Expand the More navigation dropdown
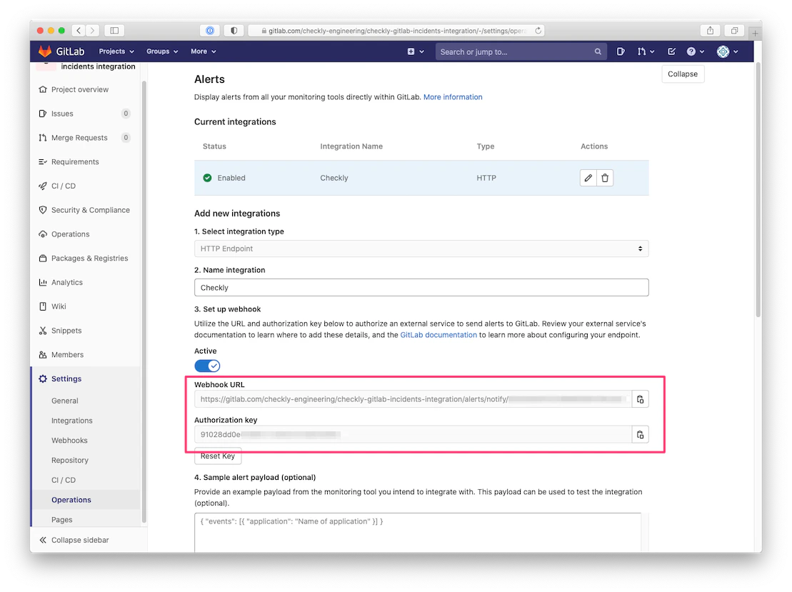The image size is (792, 592). tap(203, 51)
